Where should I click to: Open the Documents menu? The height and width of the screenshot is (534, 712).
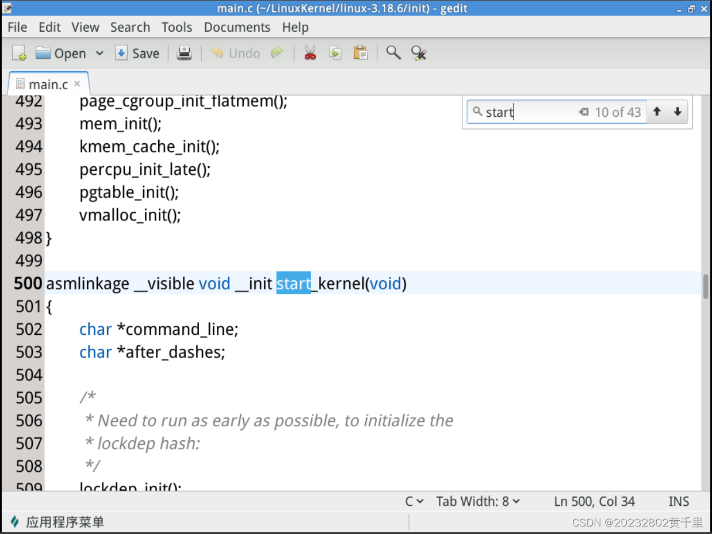coord(237,27)
